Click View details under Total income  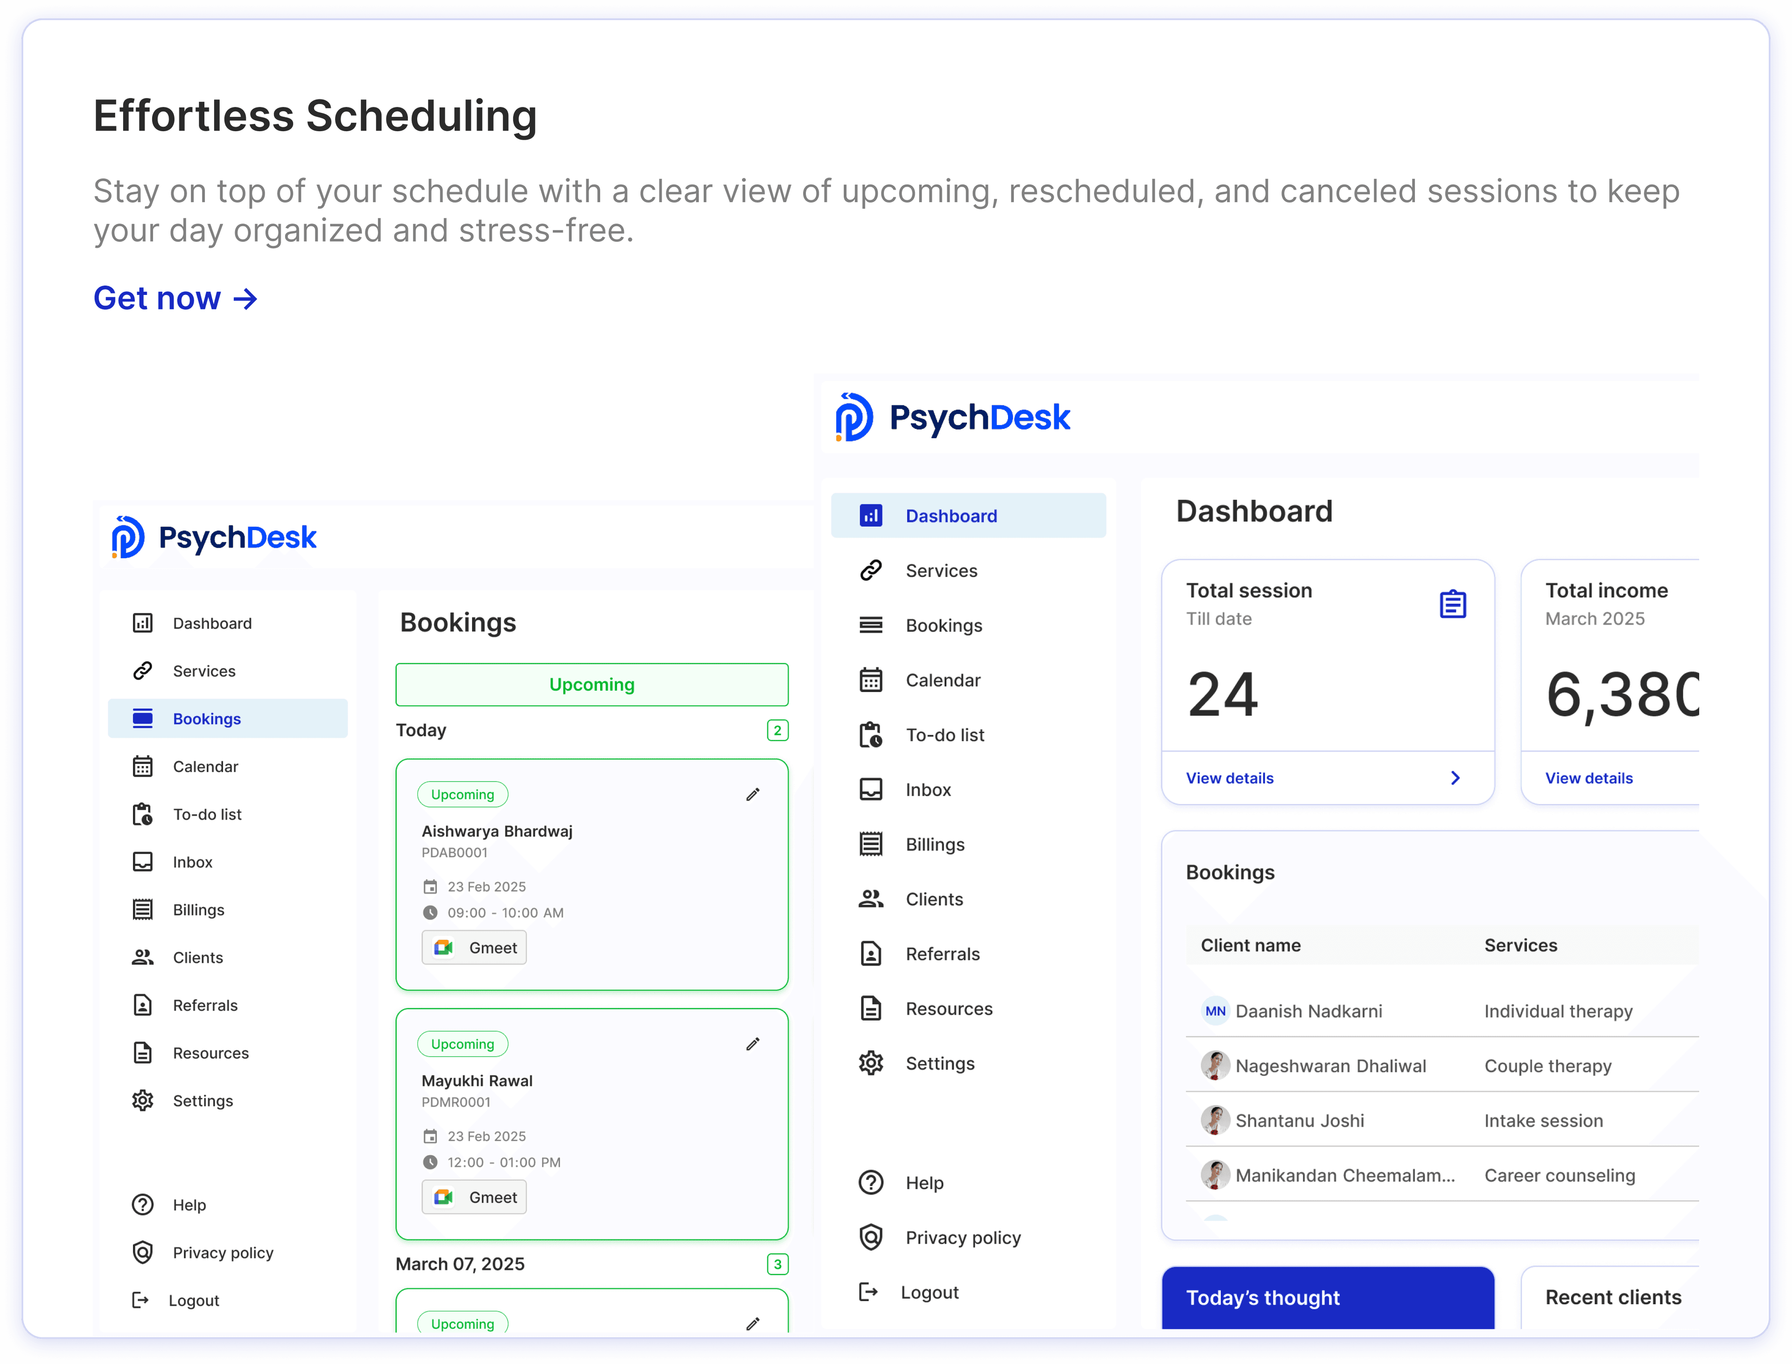pos(1588,778)
